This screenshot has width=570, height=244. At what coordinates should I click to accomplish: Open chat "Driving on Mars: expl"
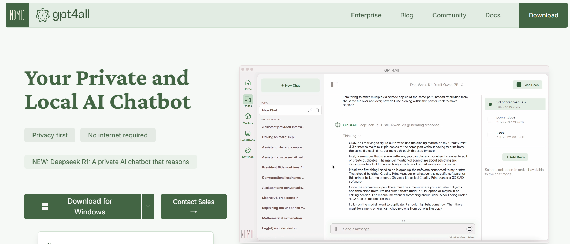tap(278, 137)
